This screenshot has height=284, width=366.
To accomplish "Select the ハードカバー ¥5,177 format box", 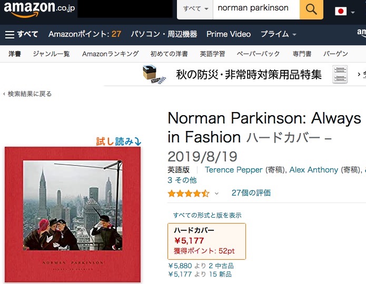I will 206,241.
